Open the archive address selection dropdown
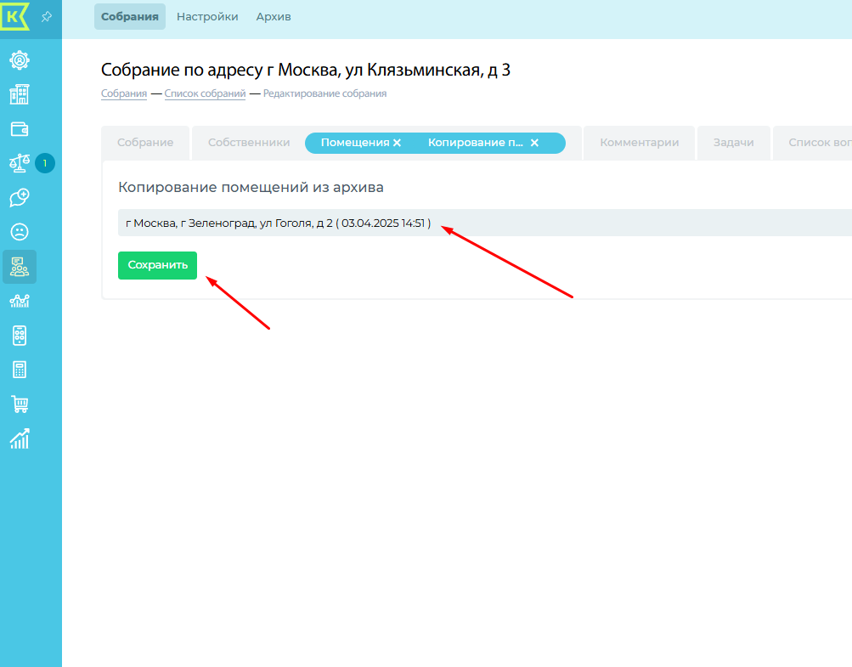Screen dimensions: 852x667 pyautogui.click(x=484, y=223)
